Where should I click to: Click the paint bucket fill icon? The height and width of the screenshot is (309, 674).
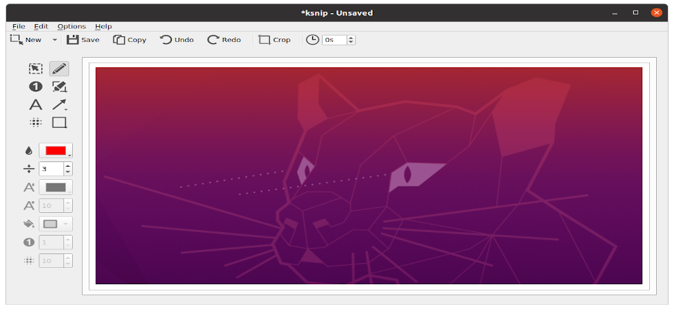coord(29,224)
